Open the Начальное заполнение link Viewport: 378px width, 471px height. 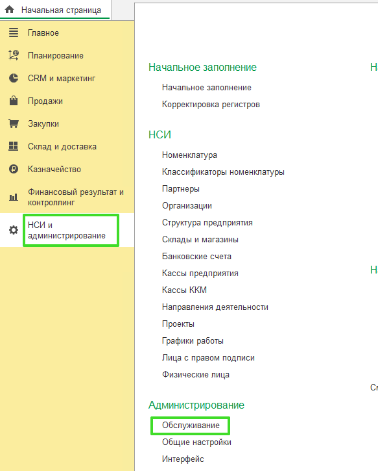pyautogui.click(x=207, y=88)
